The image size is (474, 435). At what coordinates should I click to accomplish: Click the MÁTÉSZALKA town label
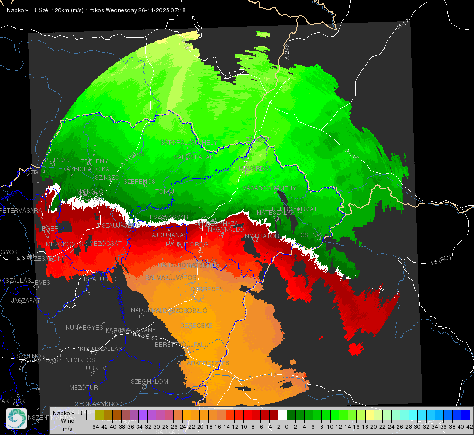pyautogui.click(x=275, y=213)
